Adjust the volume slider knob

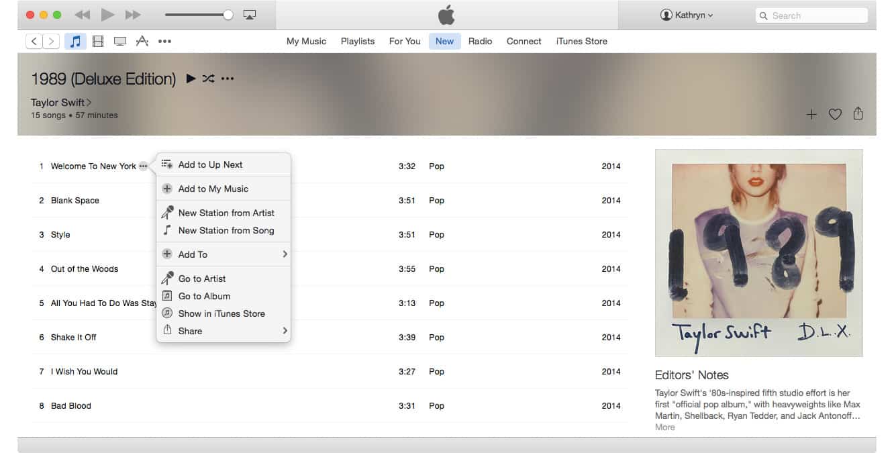[x=228, y=15]
